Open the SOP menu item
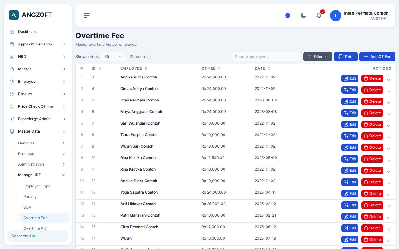399x249 pixels. pos(44,207)
